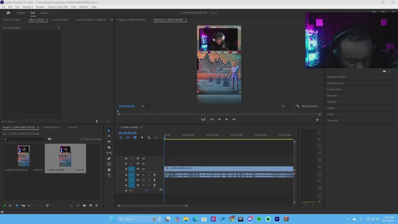Toggle lock on track V3
The height and width of the screenshot is (224, 398).
click(x=126, y=158)
